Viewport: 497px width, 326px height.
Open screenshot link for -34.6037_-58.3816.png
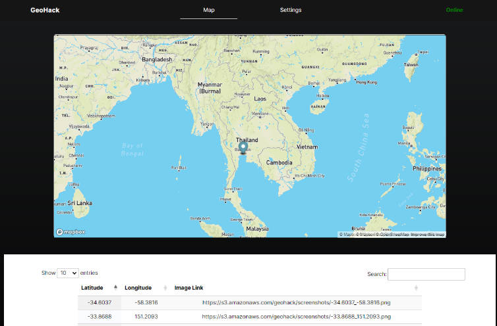[295, 302]
